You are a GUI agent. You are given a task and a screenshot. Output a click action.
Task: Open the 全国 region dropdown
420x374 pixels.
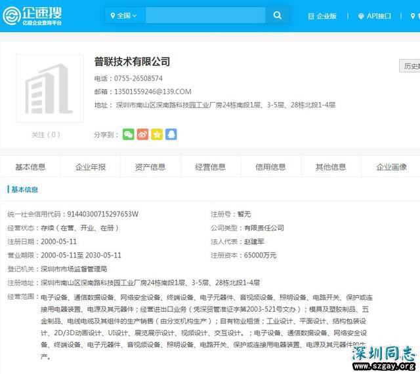pos(124,16)
